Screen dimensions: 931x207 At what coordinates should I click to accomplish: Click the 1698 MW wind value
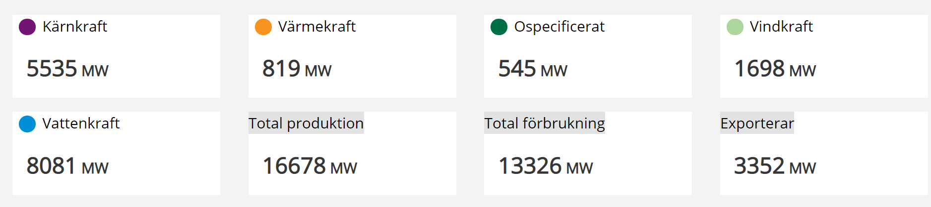775,69
